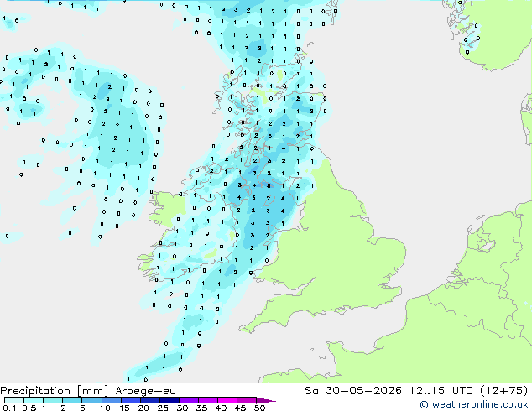This screenshot has width=532, height=411.
Task: Click the legend swatch between 0.5 and 1
Action: coord(34,400)
